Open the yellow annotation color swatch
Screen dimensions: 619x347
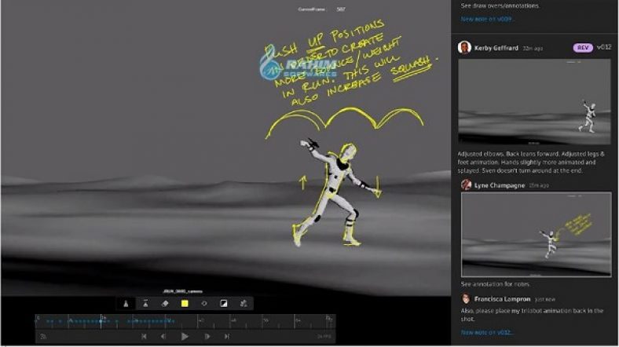click(x=185, y=304)
